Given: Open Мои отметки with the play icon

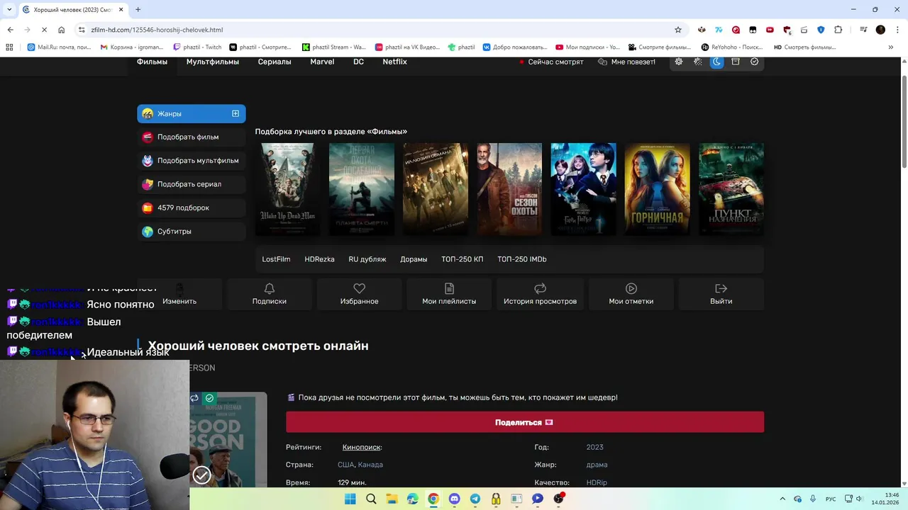Looking at the screenshot, I should 631,294.
